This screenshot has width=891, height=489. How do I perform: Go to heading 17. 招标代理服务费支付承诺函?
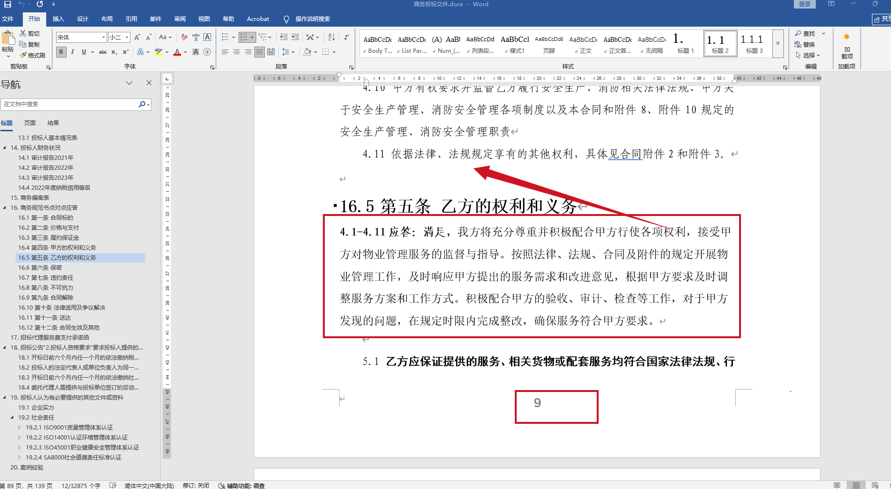pos(50,338)
